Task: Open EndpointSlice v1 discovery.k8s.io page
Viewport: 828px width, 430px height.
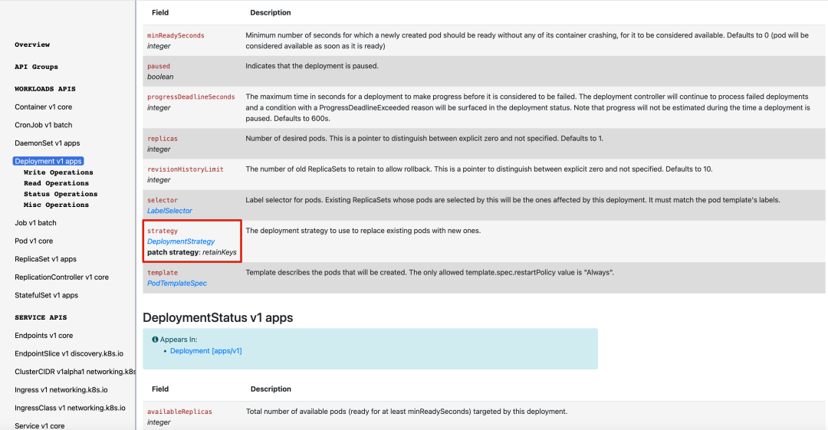Action: [x=69, y=353]
